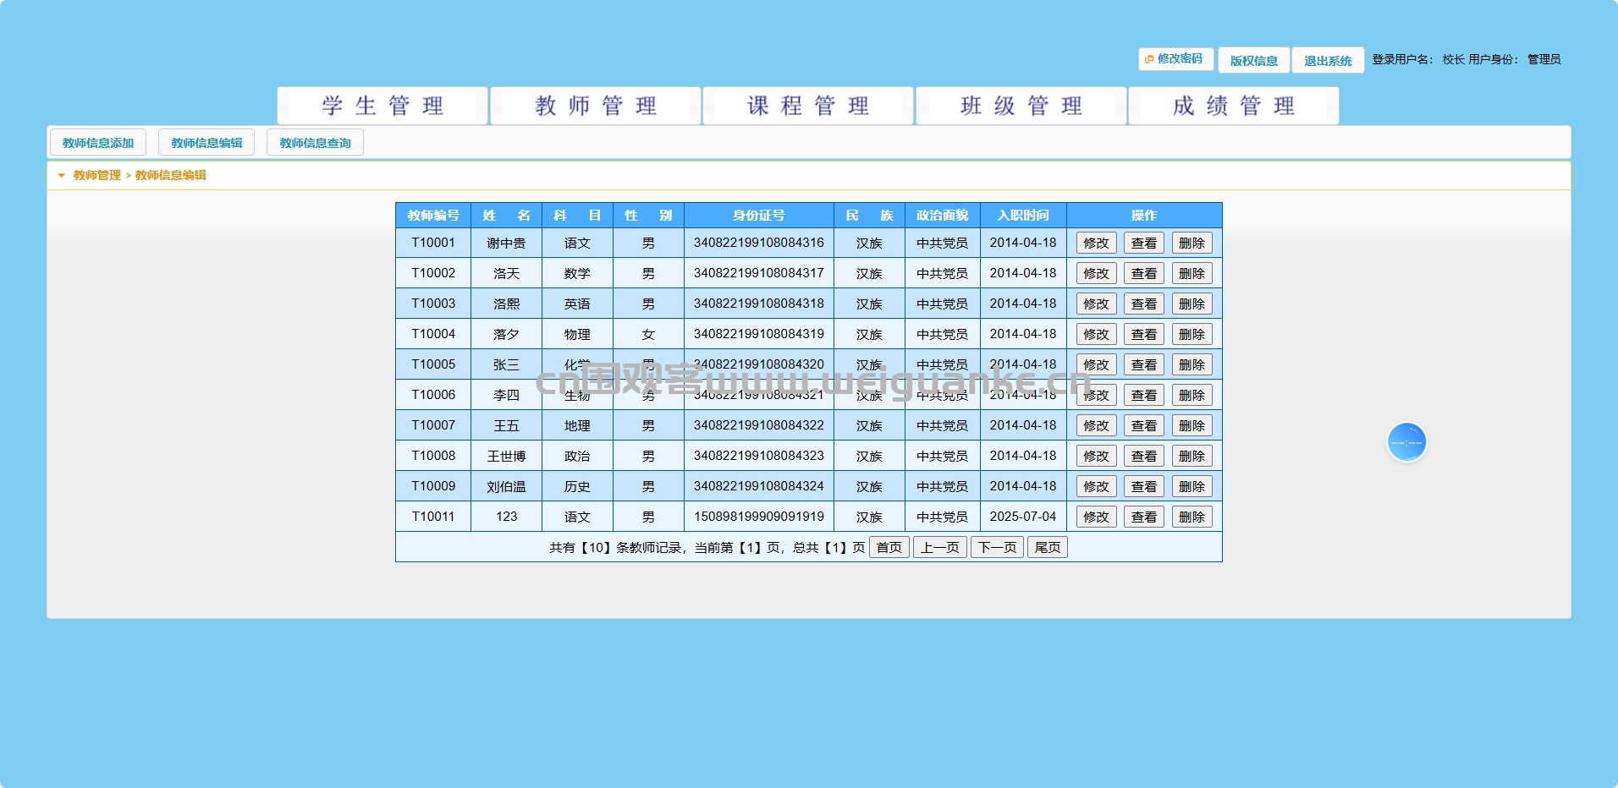
Task: Click 删除 for teacher T10005 张三
Action: [1191, 364]
